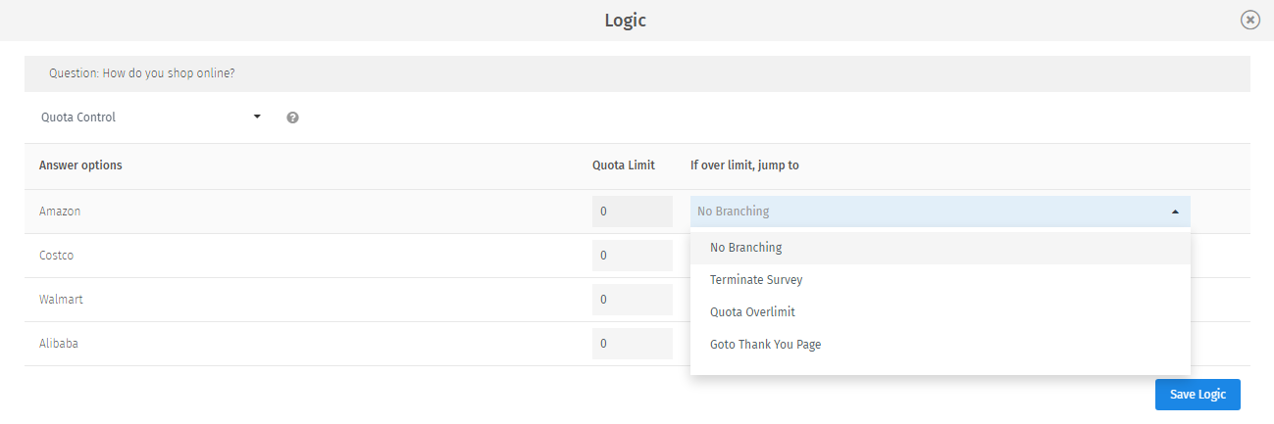Click the Alibaba answer option

(58, 344)
